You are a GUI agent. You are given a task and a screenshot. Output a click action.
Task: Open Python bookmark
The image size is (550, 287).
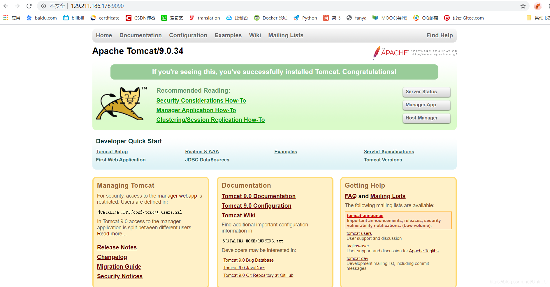(305, 18)
